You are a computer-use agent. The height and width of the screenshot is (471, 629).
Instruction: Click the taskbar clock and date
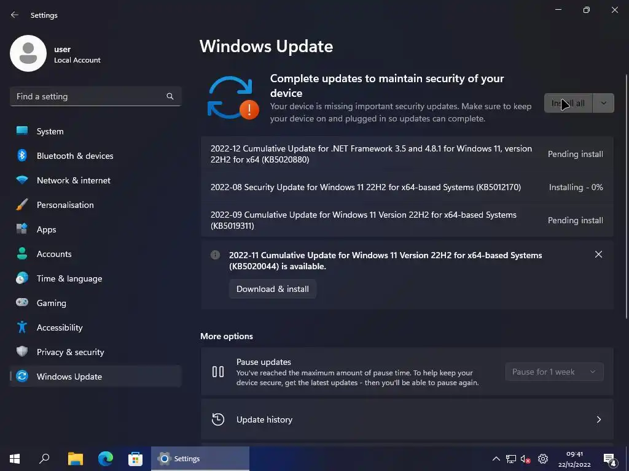pos(574,459)
